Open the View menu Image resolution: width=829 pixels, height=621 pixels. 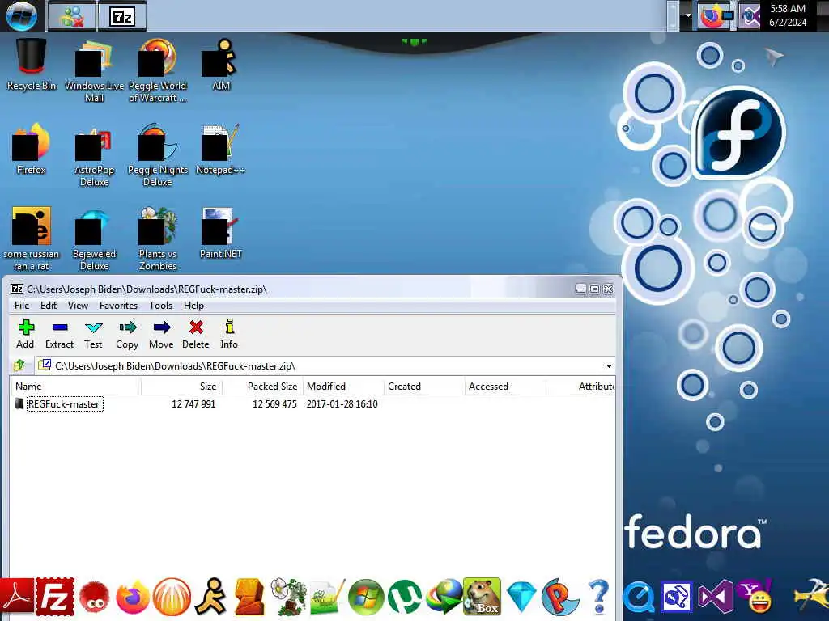coord(78,306)
